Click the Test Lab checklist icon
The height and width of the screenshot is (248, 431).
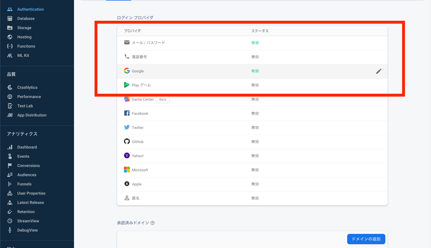(10, 106)
